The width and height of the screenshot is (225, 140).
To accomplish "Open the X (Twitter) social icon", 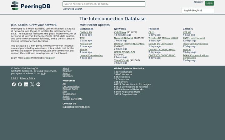I will (x=32, y=84).
